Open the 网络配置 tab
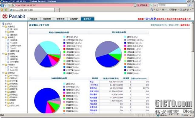Screen dimensions: 195x118 coord(34,19)
